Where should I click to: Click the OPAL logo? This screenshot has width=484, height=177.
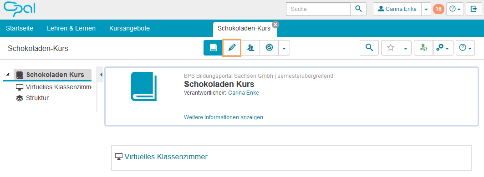[20, 9]
